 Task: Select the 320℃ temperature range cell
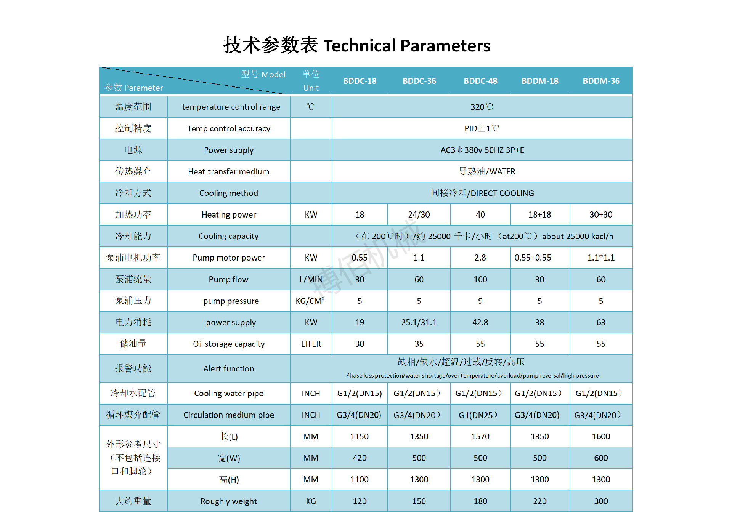[x=482, y=107]
